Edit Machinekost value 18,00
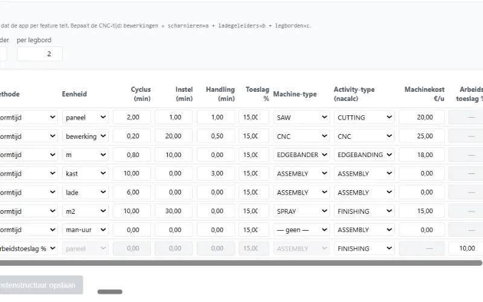The image size is (483, 302). point(421,155)
